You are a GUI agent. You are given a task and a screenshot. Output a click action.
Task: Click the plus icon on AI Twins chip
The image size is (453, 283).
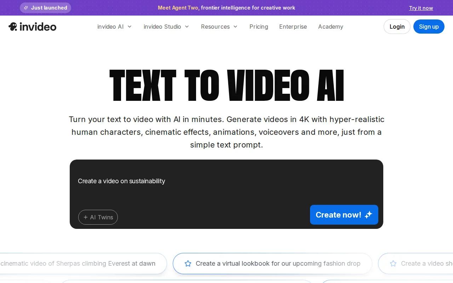86,217
